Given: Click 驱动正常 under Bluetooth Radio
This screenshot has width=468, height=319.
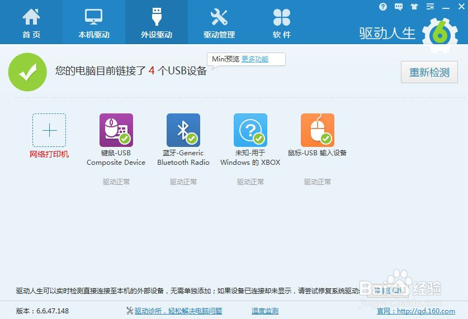Looking at the screenshot, I should pyautogui.click(x=183, y=182).
